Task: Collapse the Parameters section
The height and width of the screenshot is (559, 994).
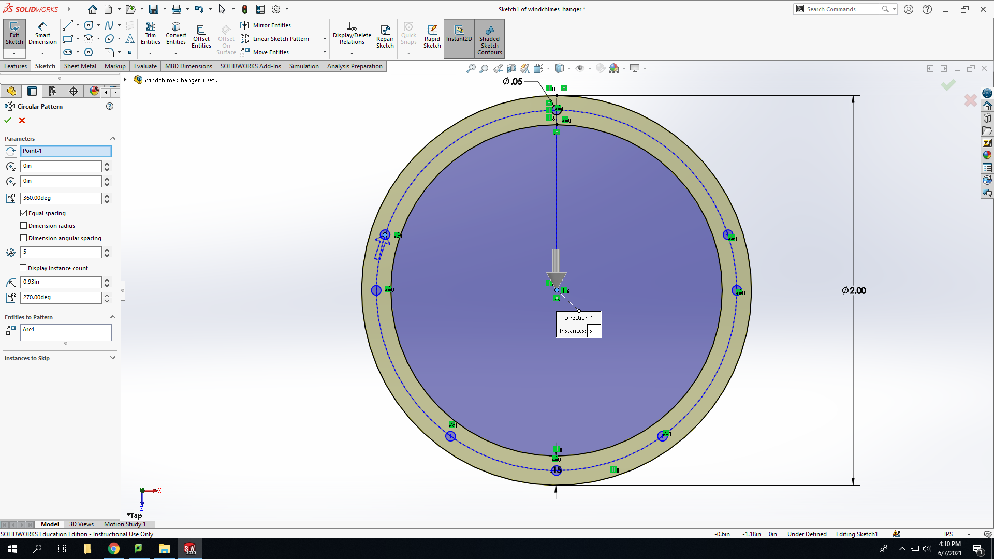Action: point(112,139)
